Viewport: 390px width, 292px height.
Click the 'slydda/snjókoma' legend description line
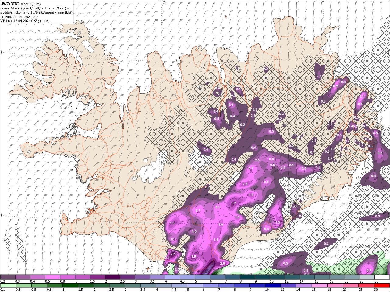tap(36, 12)
